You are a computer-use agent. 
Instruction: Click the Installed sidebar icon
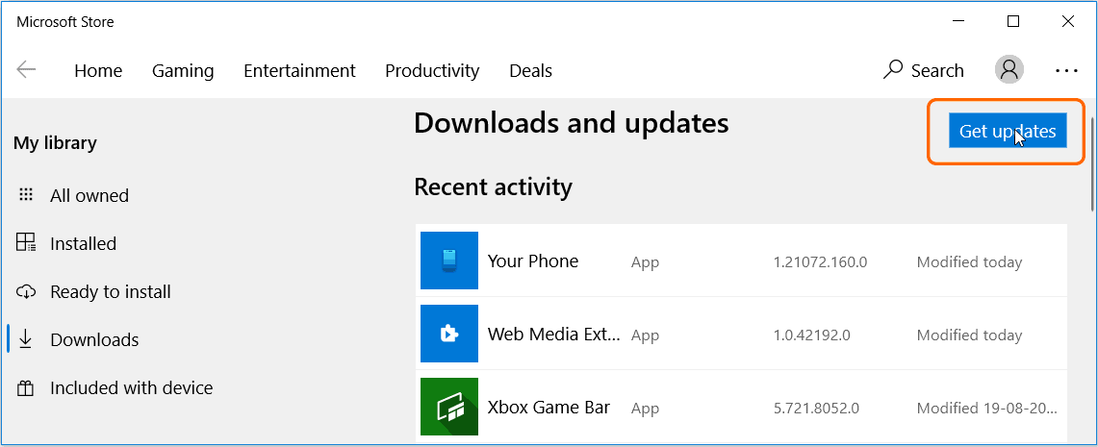[26, 243]
